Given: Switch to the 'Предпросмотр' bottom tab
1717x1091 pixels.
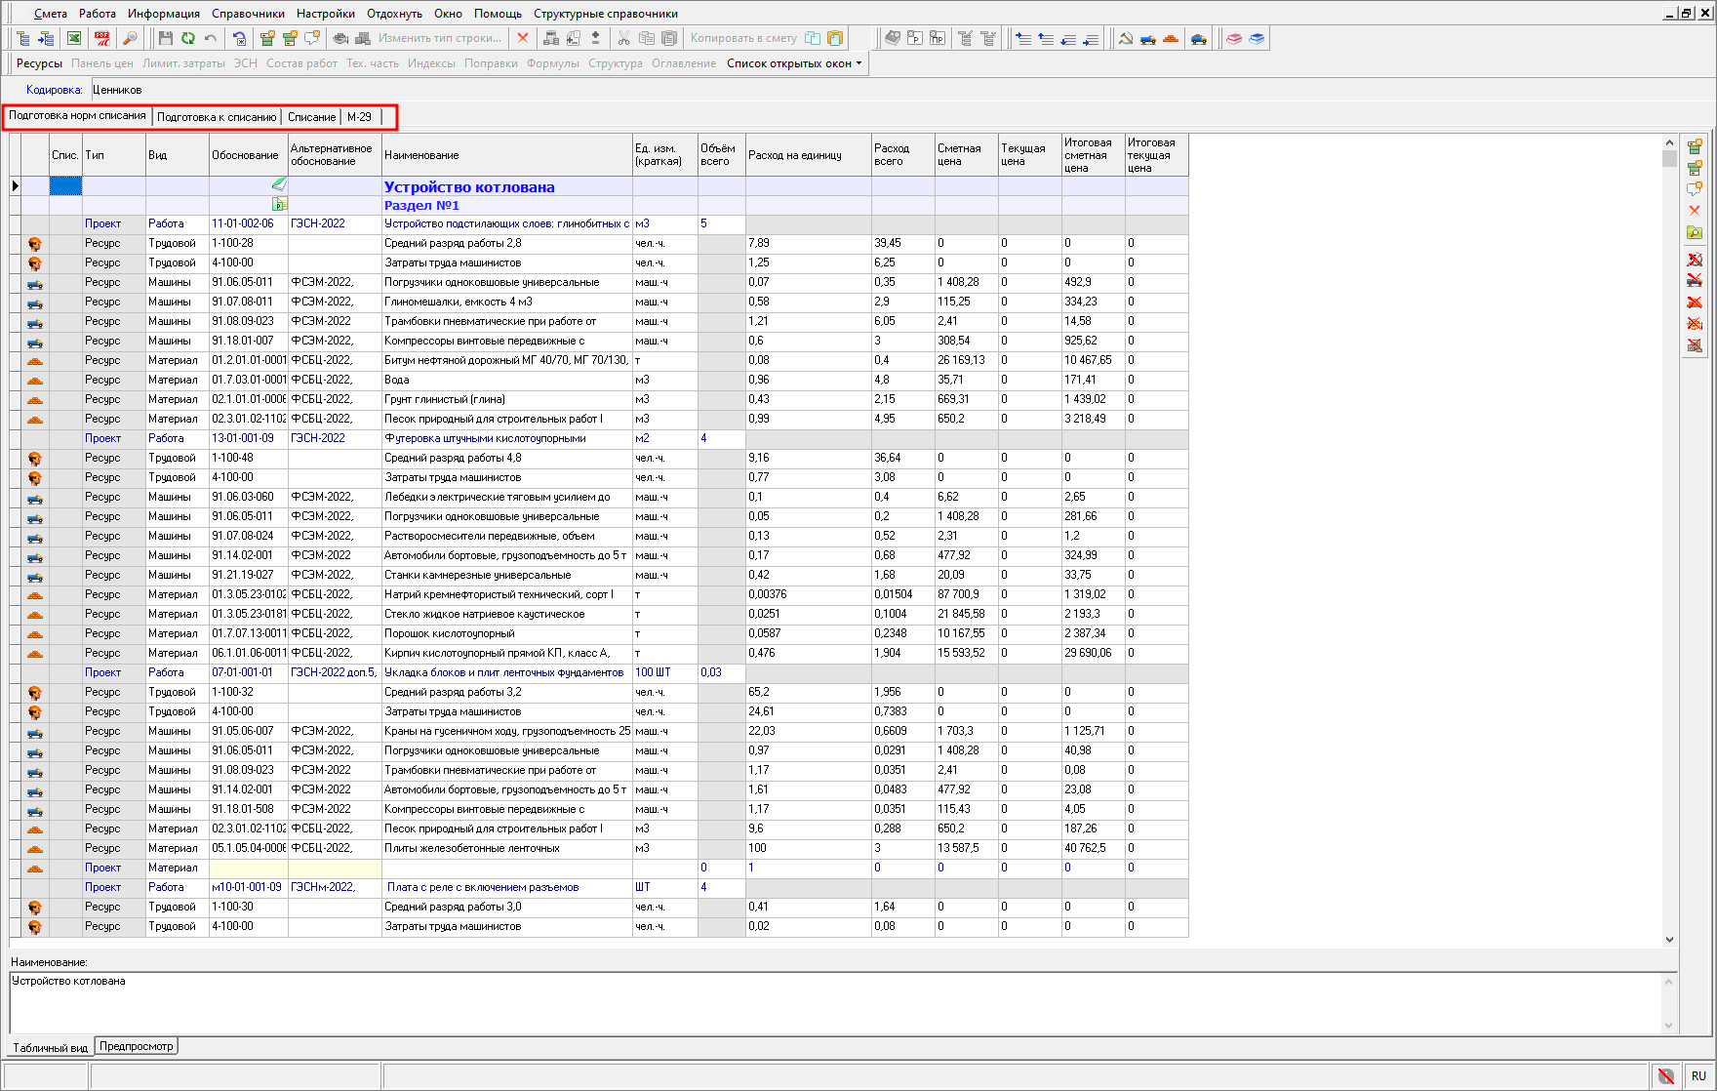Looking at the screenshot, I should (x=137, y=1046).
